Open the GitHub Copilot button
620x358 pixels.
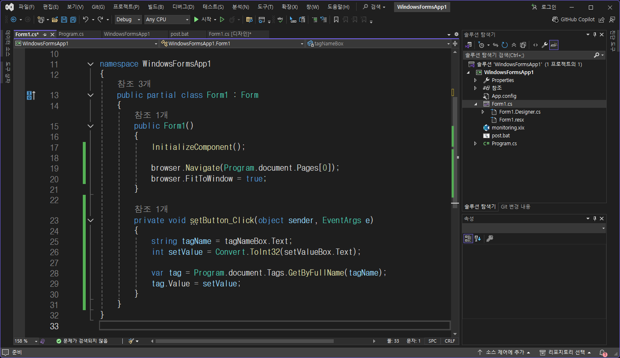[573, 20]
